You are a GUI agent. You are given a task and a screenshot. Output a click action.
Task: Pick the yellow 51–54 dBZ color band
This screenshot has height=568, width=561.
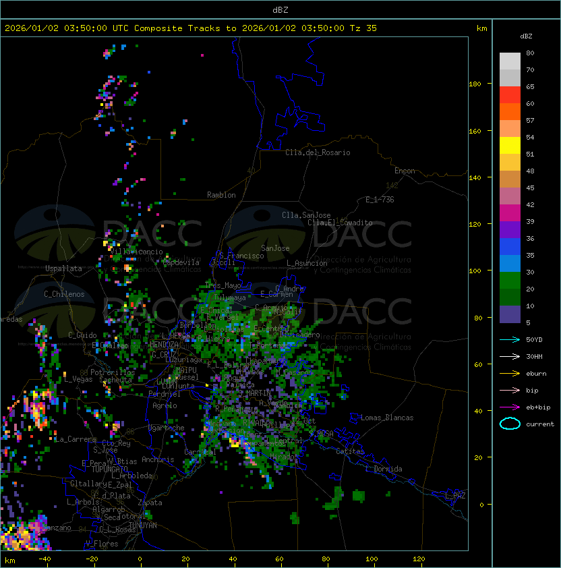click(x=510, y=146)
